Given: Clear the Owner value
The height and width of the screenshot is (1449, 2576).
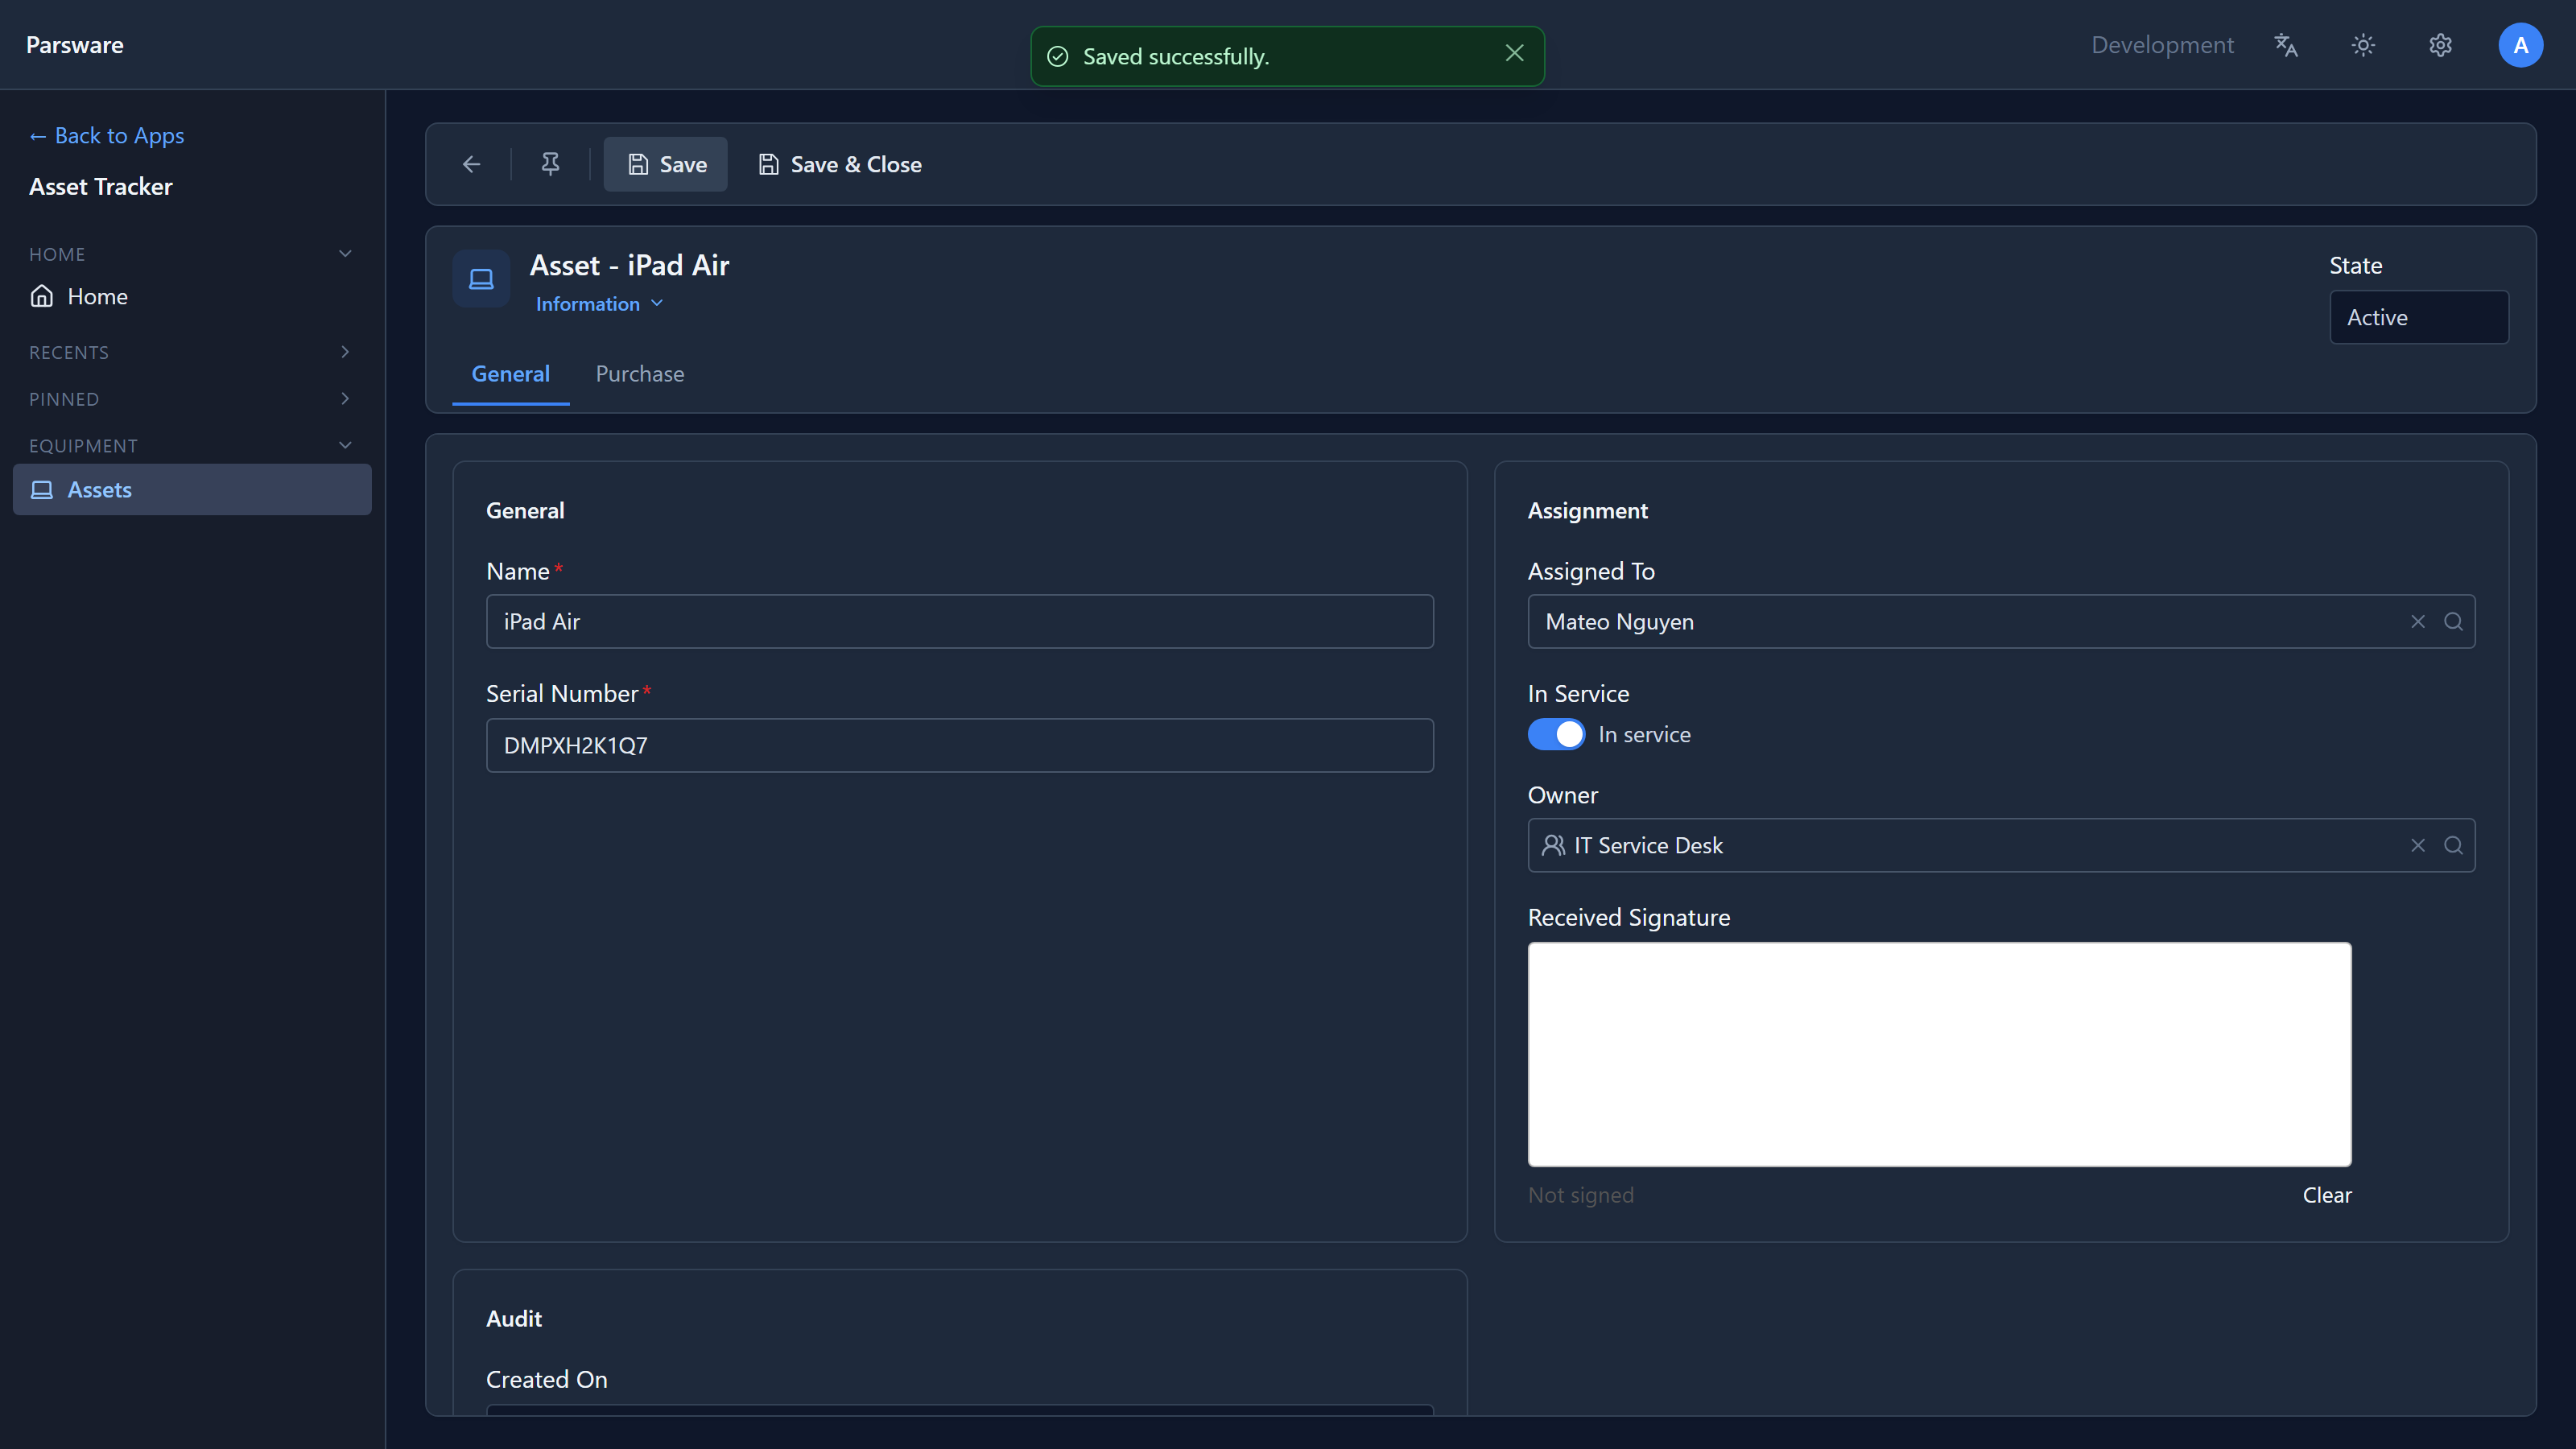Looking at the screenshot, I should click(x=2418, y=846).
